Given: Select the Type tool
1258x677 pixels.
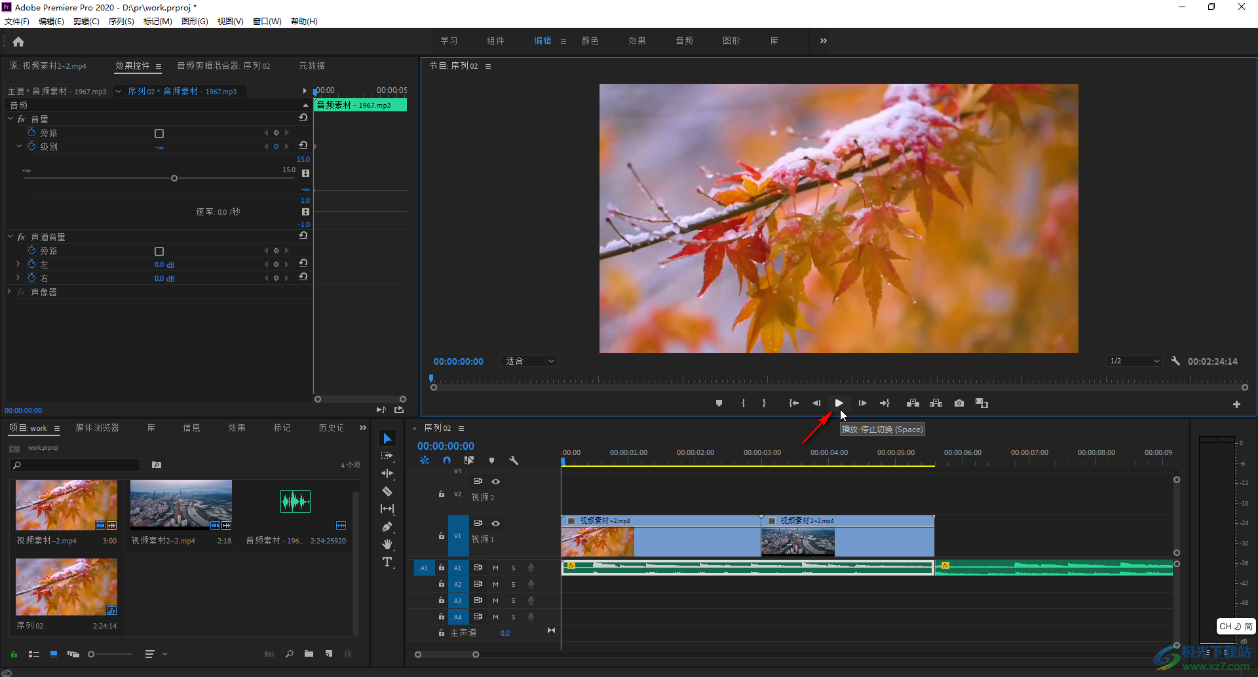Looking at the screenshot, I should 387,562.
